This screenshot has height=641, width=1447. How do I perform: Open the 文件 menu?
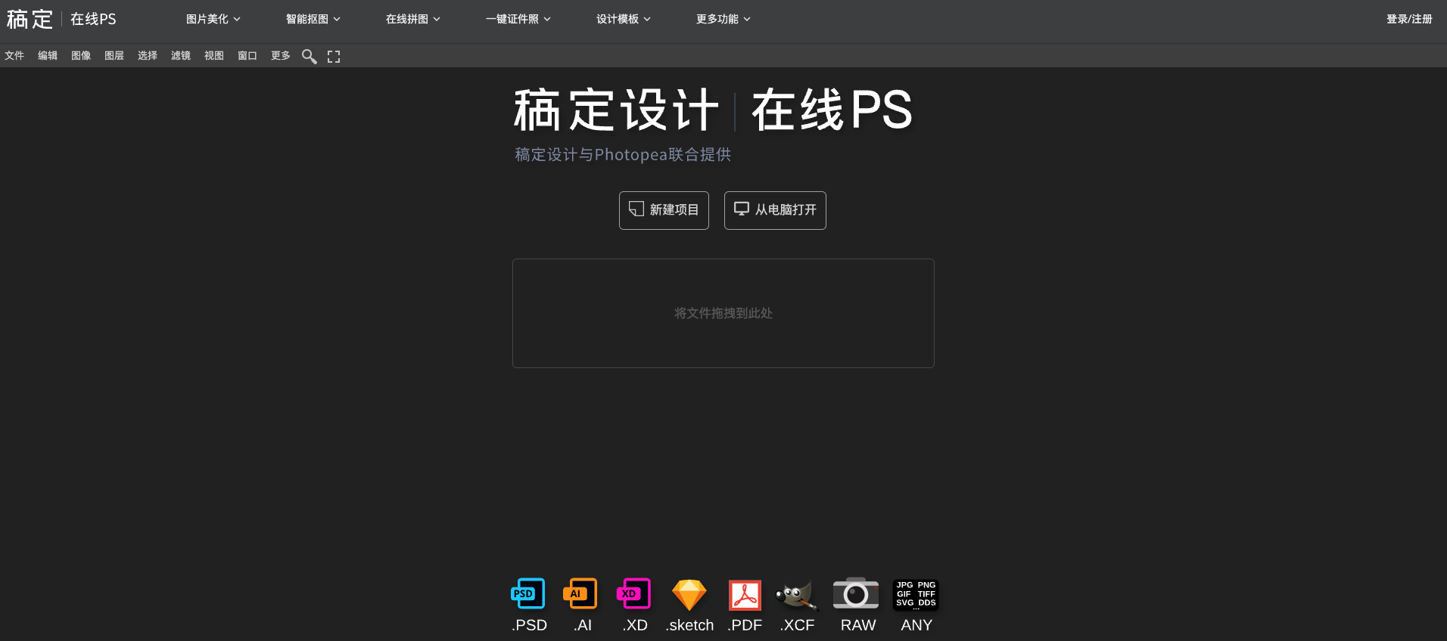14,56
